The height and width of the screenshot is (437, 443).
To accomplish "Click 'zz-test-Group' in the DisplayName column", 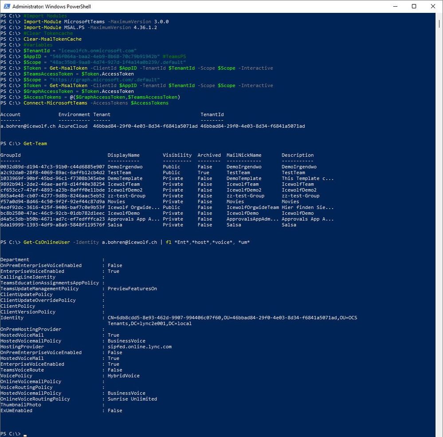I will pyautogui.click(x=126, y=196).
